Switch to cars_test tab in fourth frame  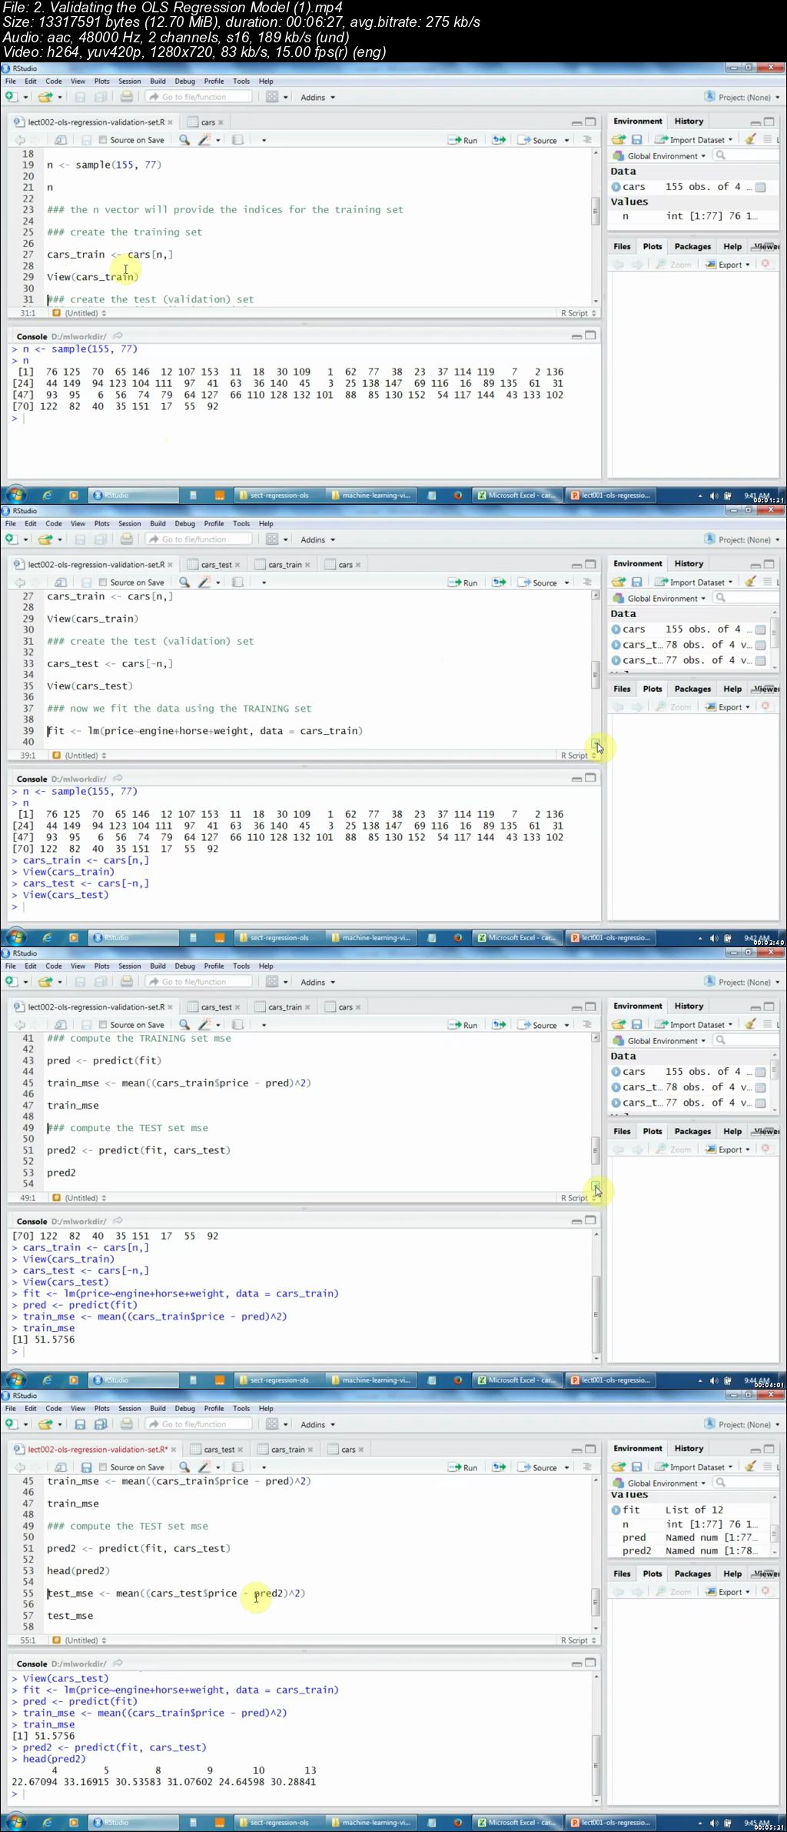coord(218,1450)
